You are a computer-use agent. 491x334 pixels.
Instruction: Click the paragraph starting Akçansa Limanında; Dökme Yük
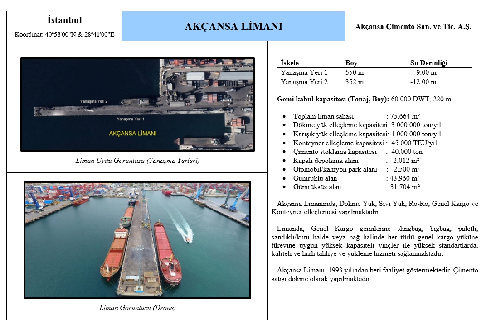pos(375,208)
